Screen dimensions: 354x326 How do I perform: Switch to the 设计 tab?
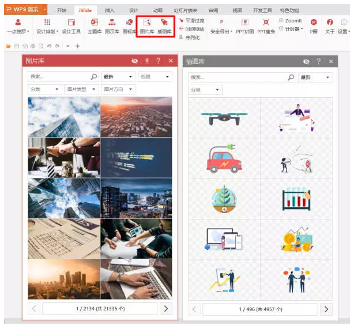click(134, 10)
